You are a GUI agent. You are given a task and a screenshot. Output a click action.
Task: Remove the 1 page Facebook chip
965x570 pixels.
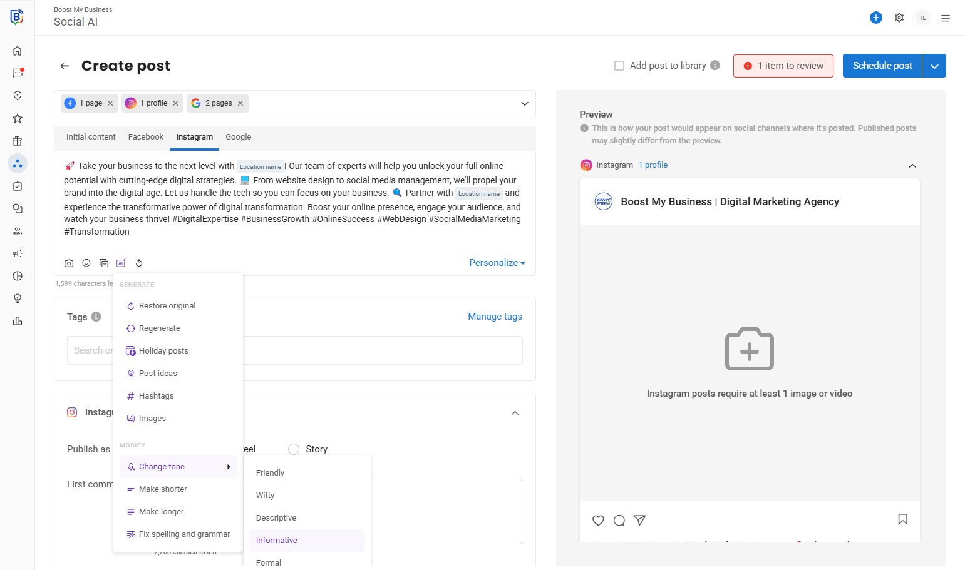[x=110, y=103]
